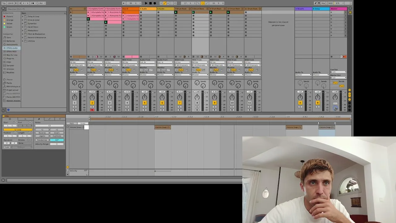This screenshot has width=396, height=223.
Task: Select the A Reverb return track header
Action: point(303,9)
